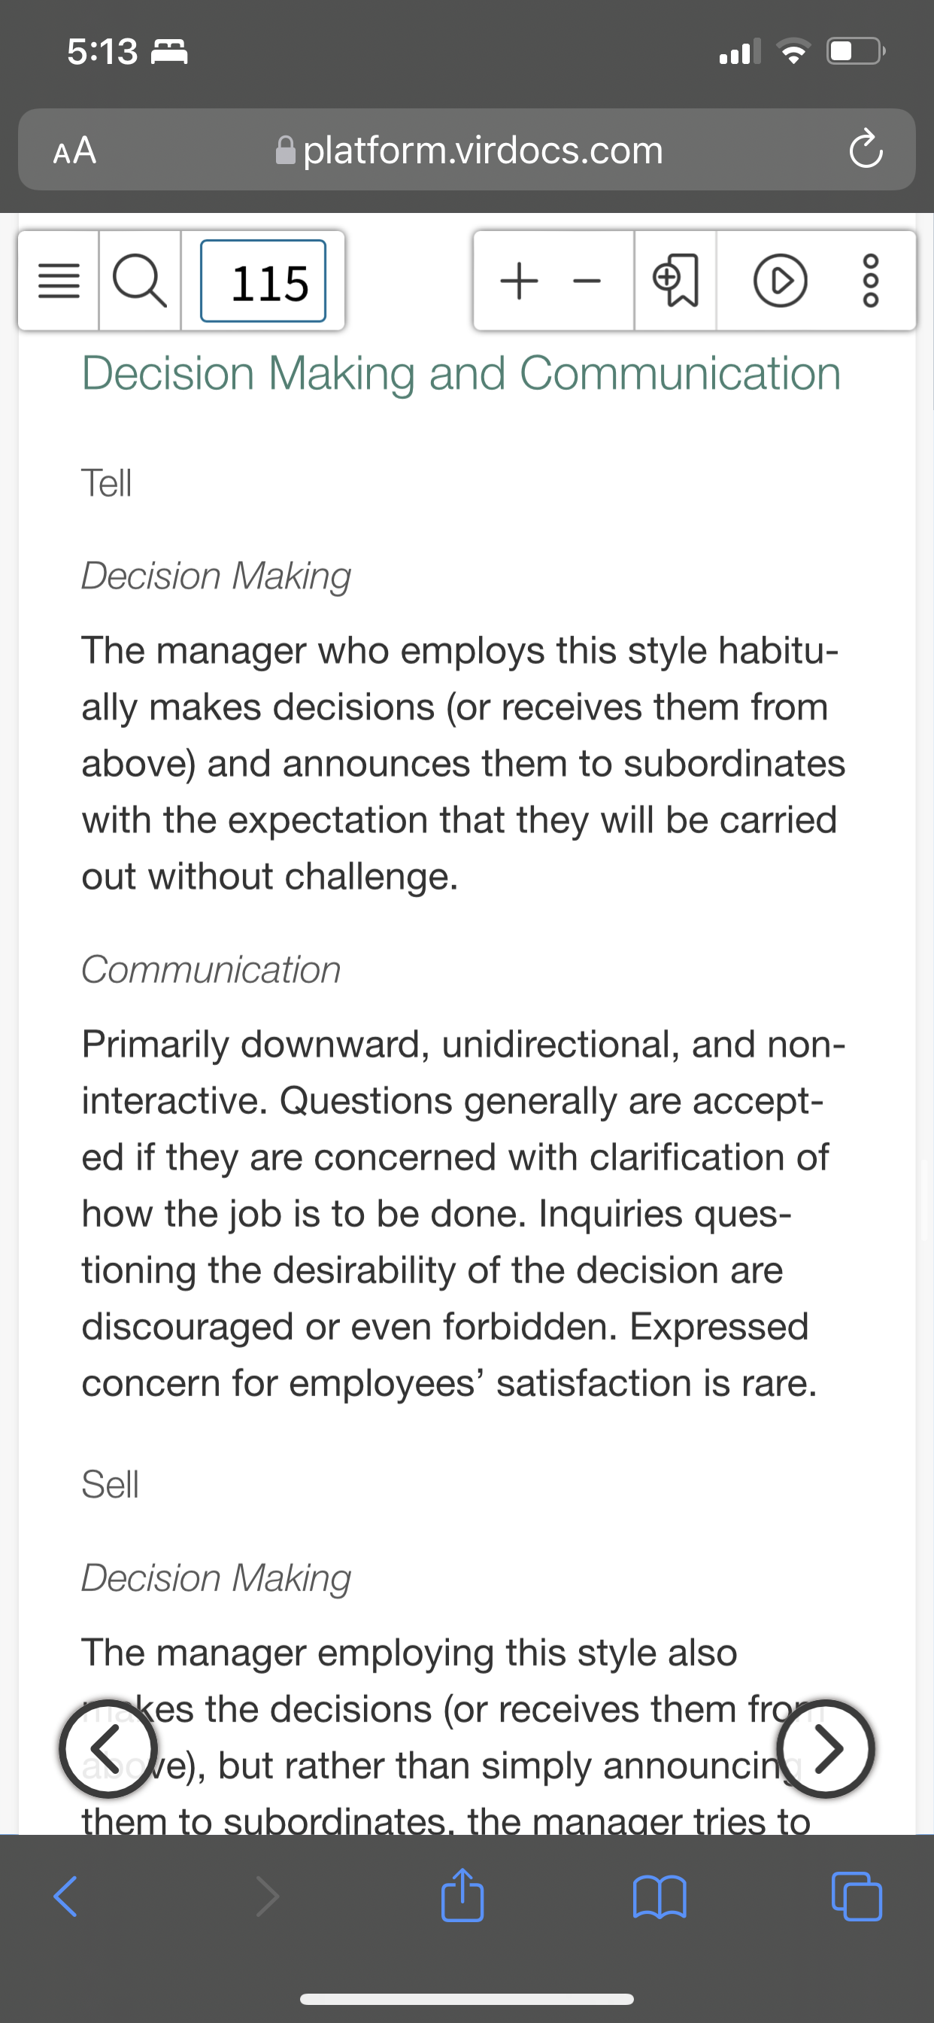
Task: Tap the Decision Making and Communication heading
Action: 461,373
